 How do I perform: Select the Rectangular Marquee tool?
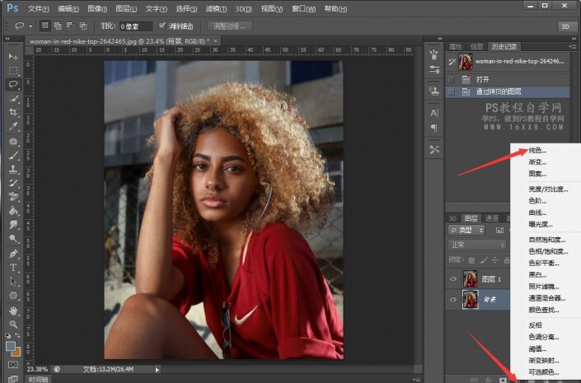tap(13, 70)
